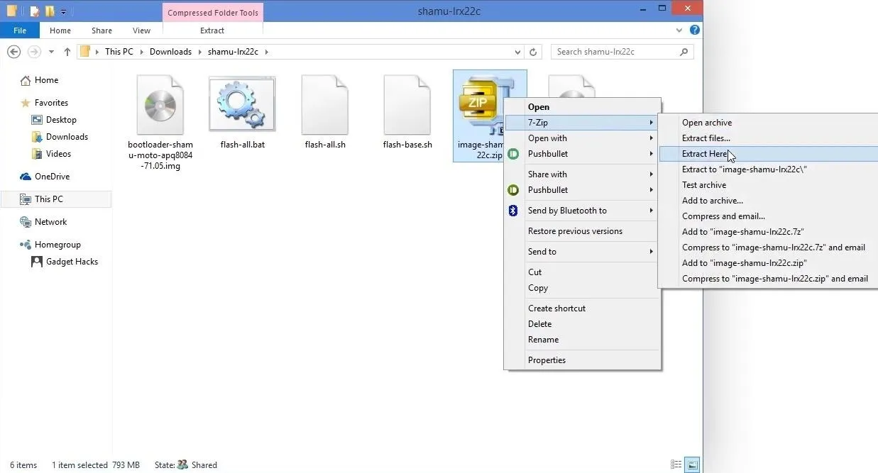Click the OneDrive cloud icon
Viewport: 878px width, 473px height.
tap(26, 177)
